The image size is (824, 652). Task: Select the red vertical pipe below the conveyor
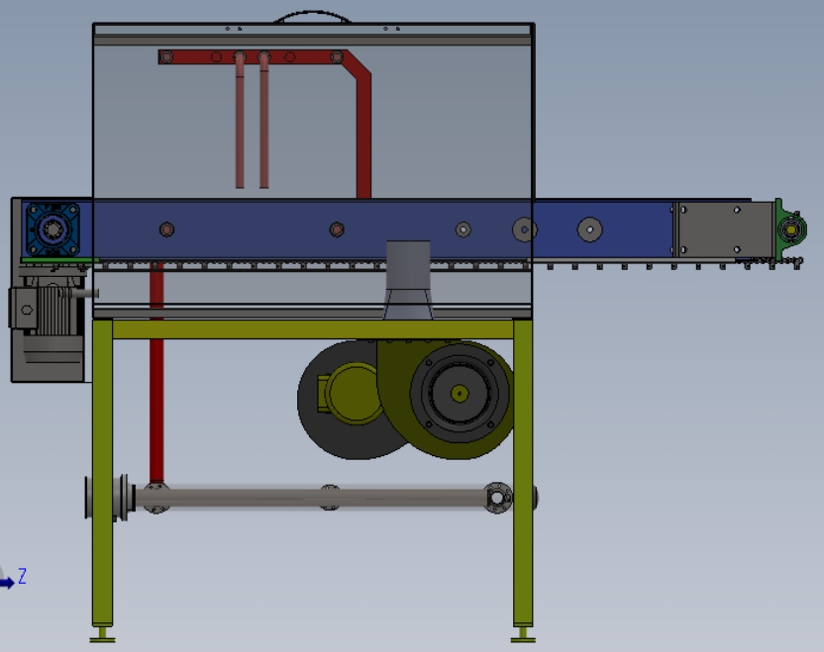(156, 373)
